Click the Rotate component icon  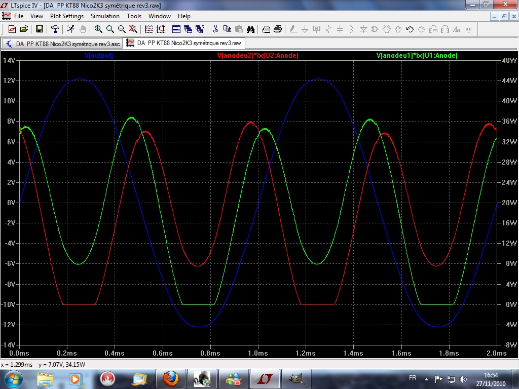[433, 29]
